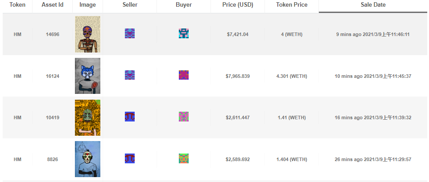Click the Asset Id column header
The height and width of the screenshot is (182, 429).
click(x=53, y=5)
